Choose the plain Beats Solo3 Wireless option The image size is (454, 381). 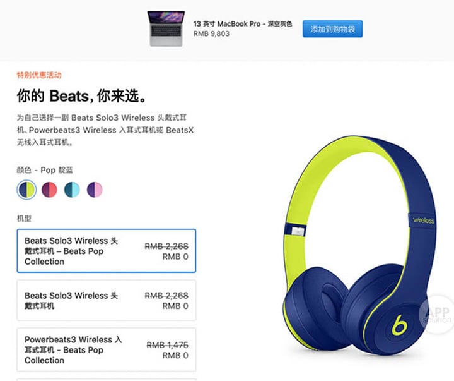(x=107, y=300)
